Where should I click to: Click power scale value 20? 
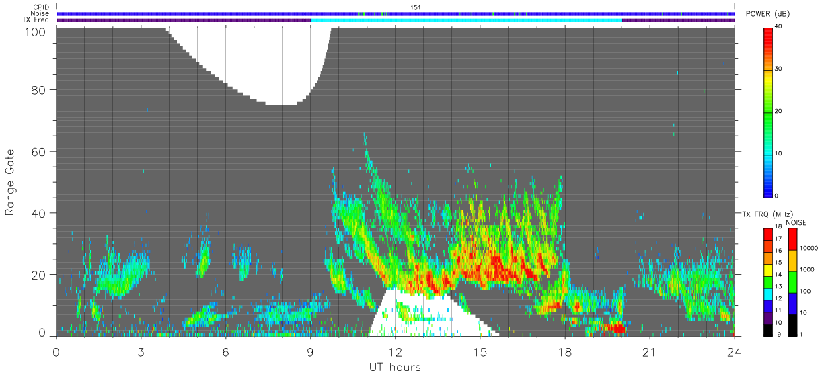[x=780, y=112]
